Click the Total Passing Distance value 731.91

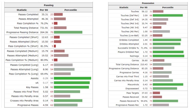(44, 28)
